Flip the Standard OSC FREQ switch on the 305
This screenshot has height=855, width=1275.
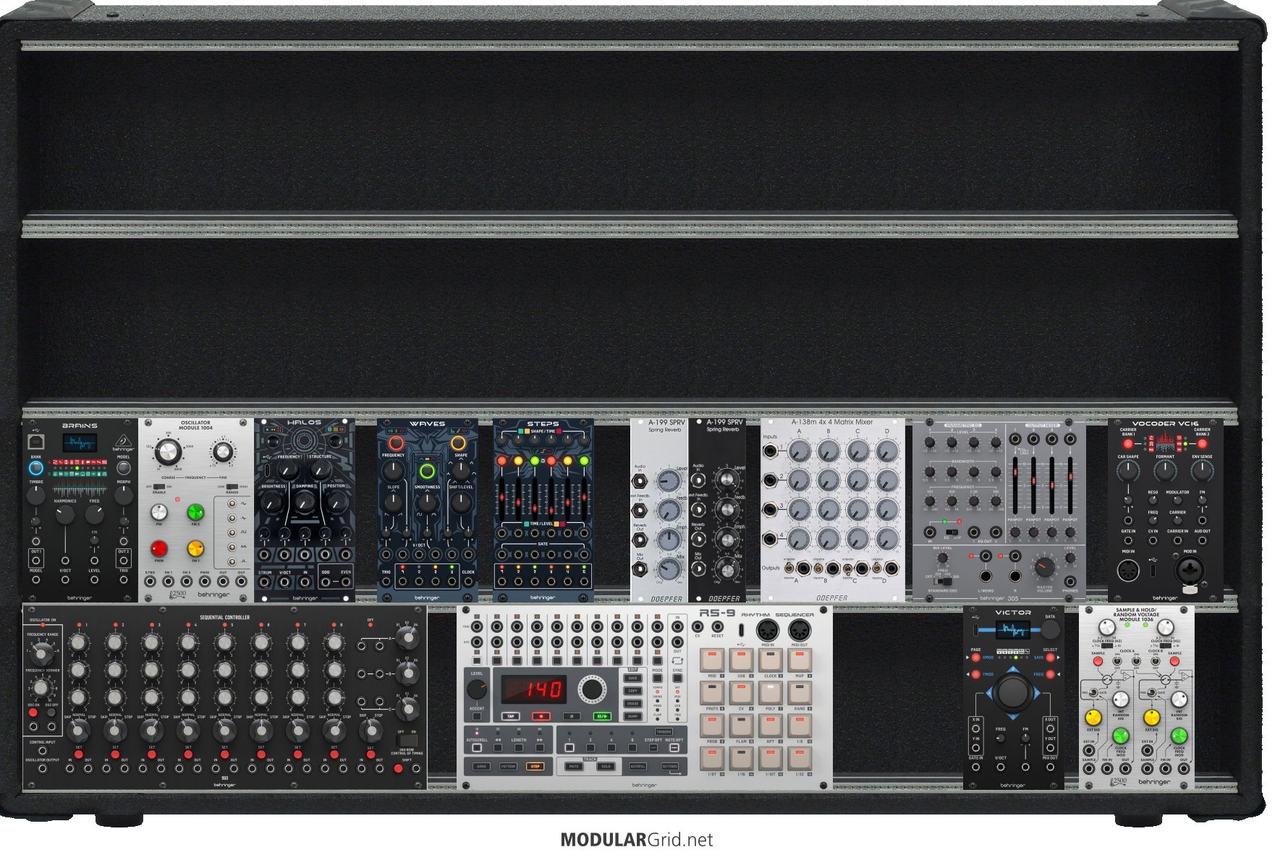(942, 581)
